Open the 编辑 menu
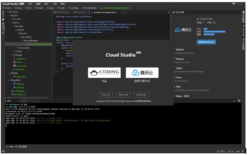 tap(38, 4)
